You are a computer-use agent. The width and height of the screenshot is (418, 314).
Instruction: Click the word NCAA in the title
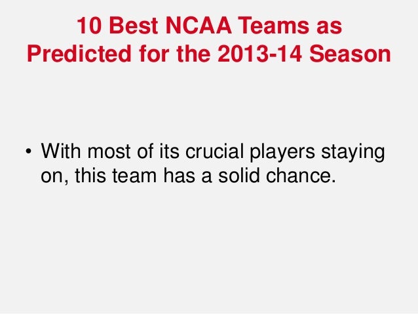click(199, 26)
